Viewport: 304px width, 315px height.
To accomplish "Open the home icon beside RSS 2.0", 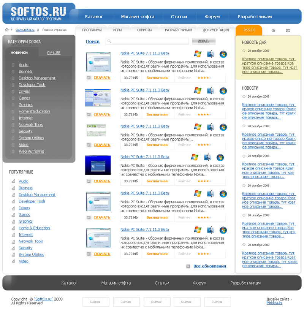I will click(x=273, y=30).
